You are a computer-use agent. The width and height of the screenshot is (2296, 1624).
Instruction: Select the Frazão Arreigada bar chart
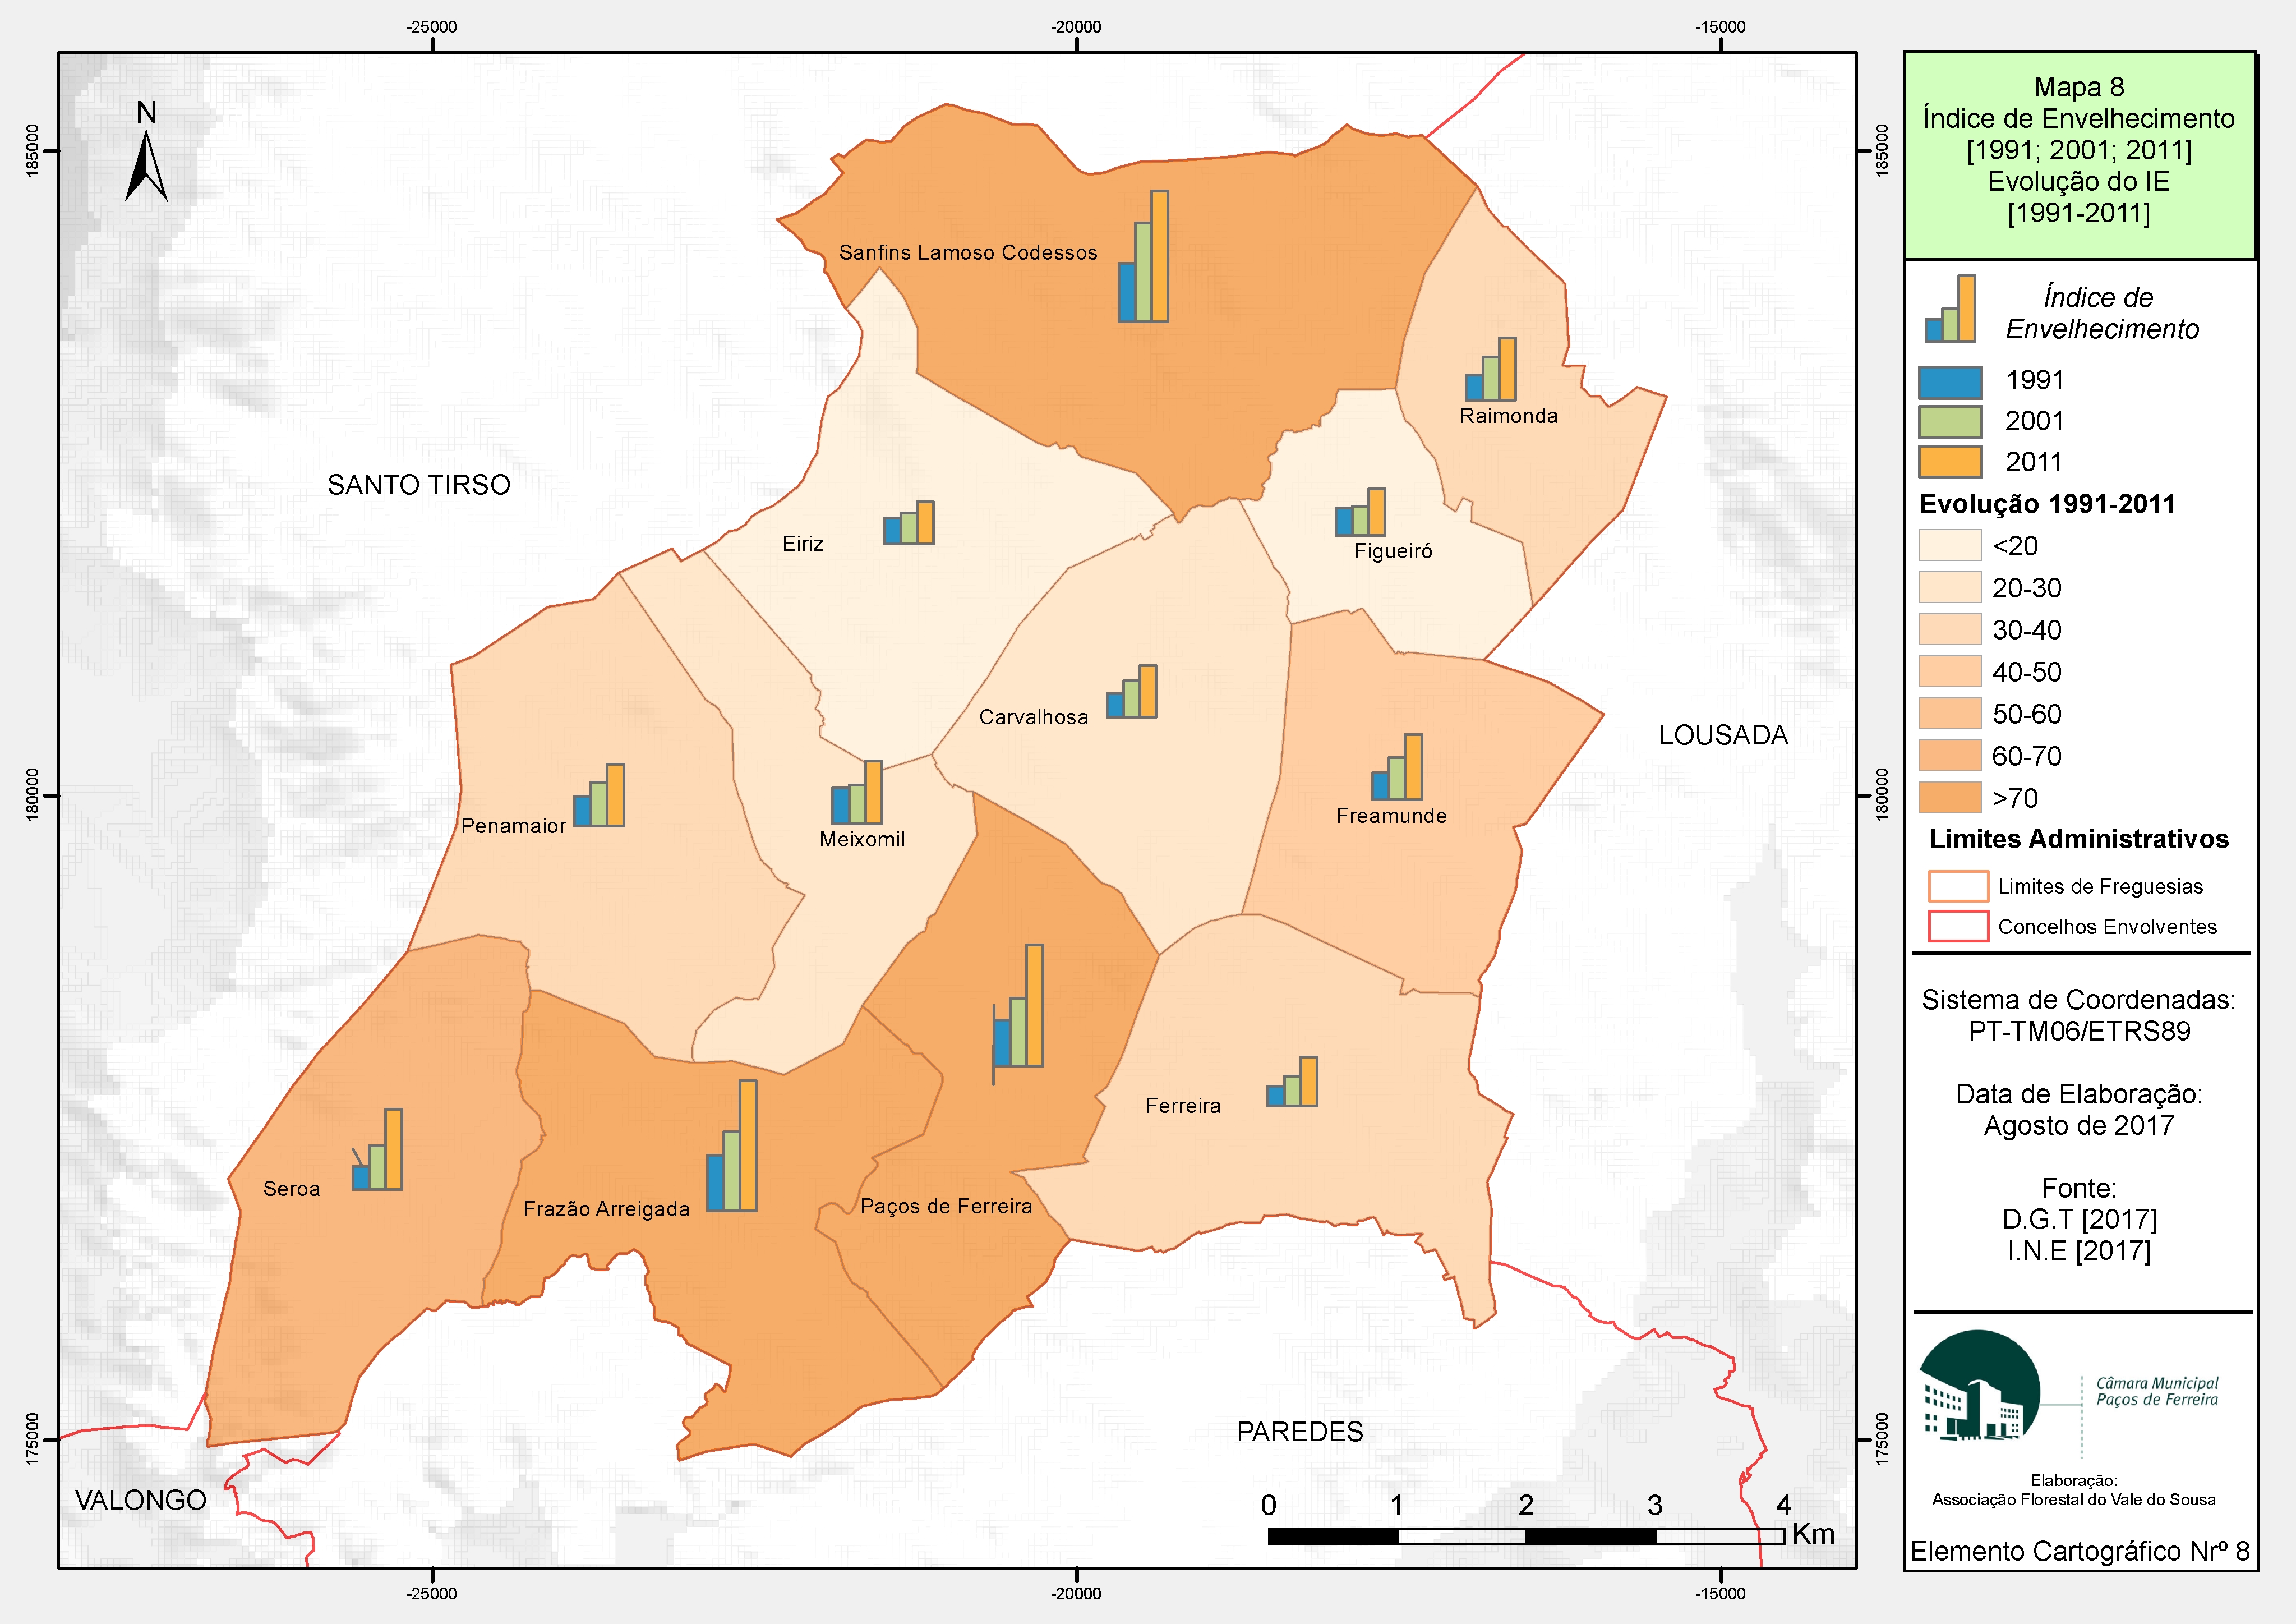pyautogui.click(x=731, y=1146)
